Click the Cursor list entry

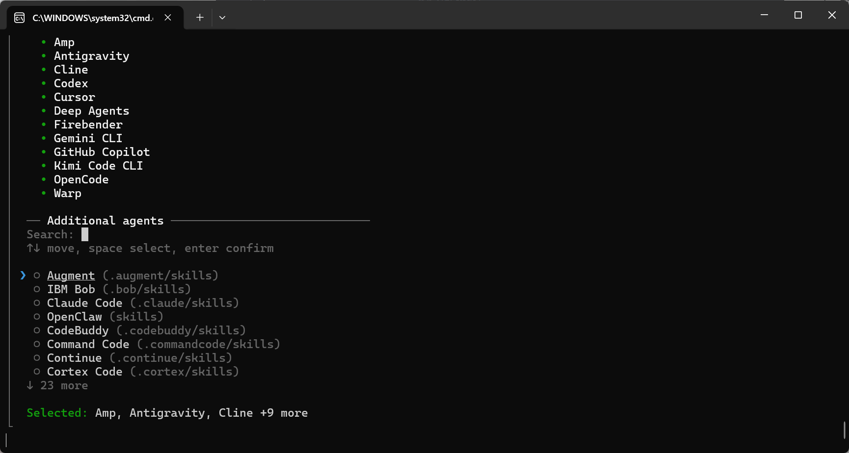coord(75,97)
